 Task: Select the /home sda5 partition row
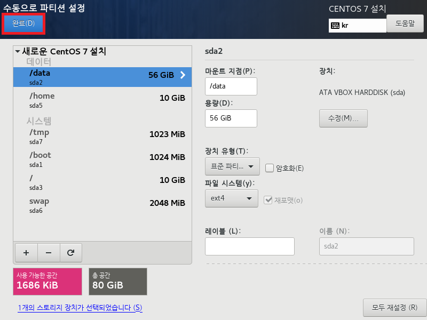[102, 100]
